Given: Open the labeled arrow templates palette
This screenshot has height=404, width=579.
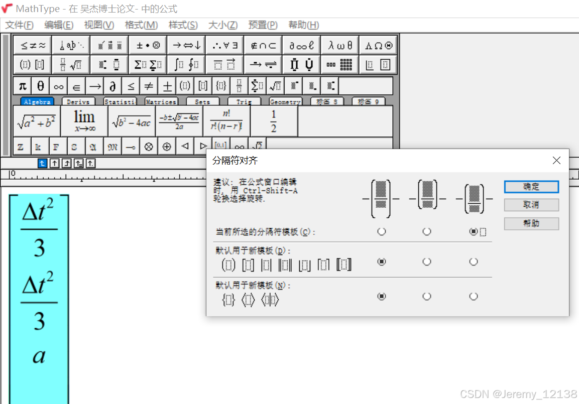Looking at the screenshot, I should tap(263, 65).
